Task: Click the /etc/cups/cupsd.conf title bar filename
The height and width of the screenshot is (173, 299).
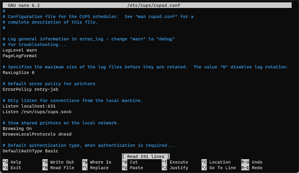Action: (x=154, y=5)
